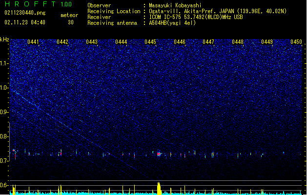Screen dimensions: 307x195
Task: Click the 0441 time axis label
Action: [x=33, y=42]
